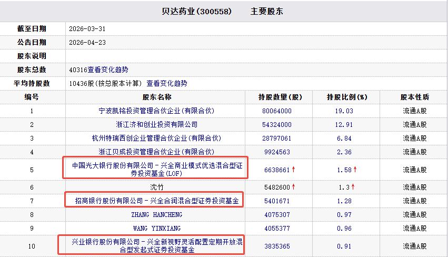This screenshot has height=257, width=448.
Task: Open shareholder 浙江济和创业投资有限公司
Action: pyautogui.click(x=156, y=124)
